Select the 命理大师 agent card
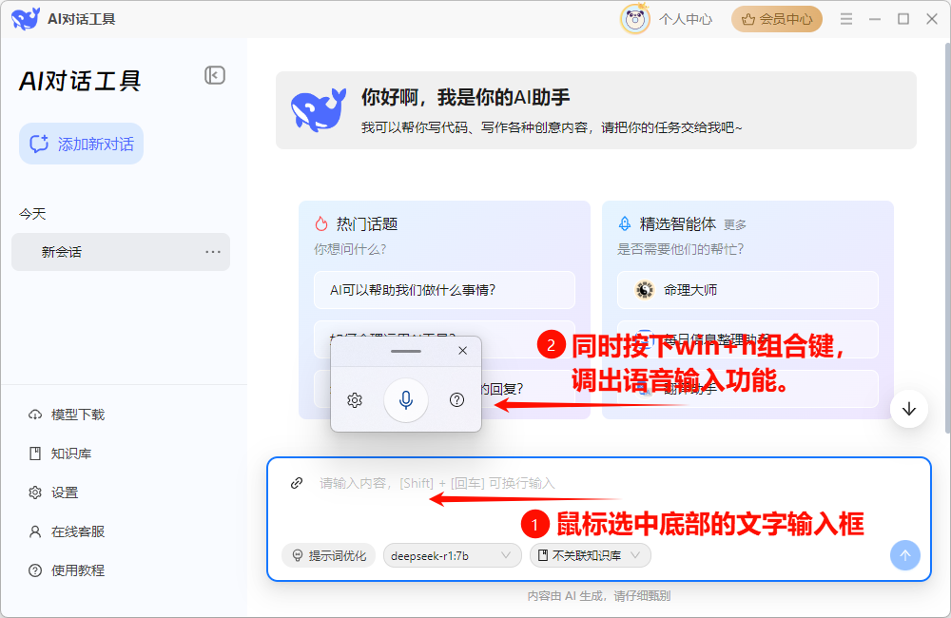 click(x=747, y=290)
